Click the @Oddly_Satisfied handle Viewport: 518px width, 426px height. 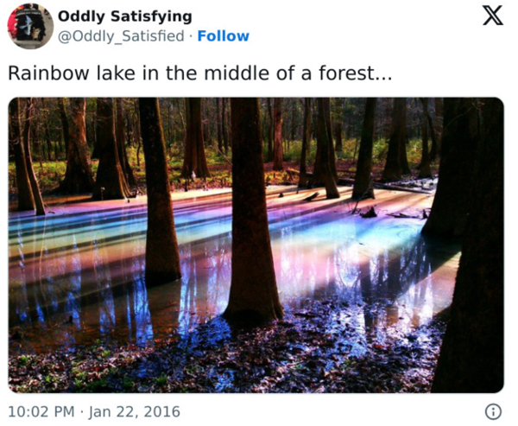(x=121, y=36)
